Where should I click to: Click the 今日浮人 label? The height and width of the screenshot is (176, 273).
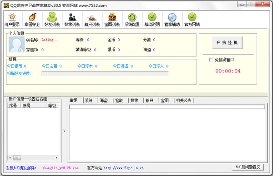(x=156, y=66)
